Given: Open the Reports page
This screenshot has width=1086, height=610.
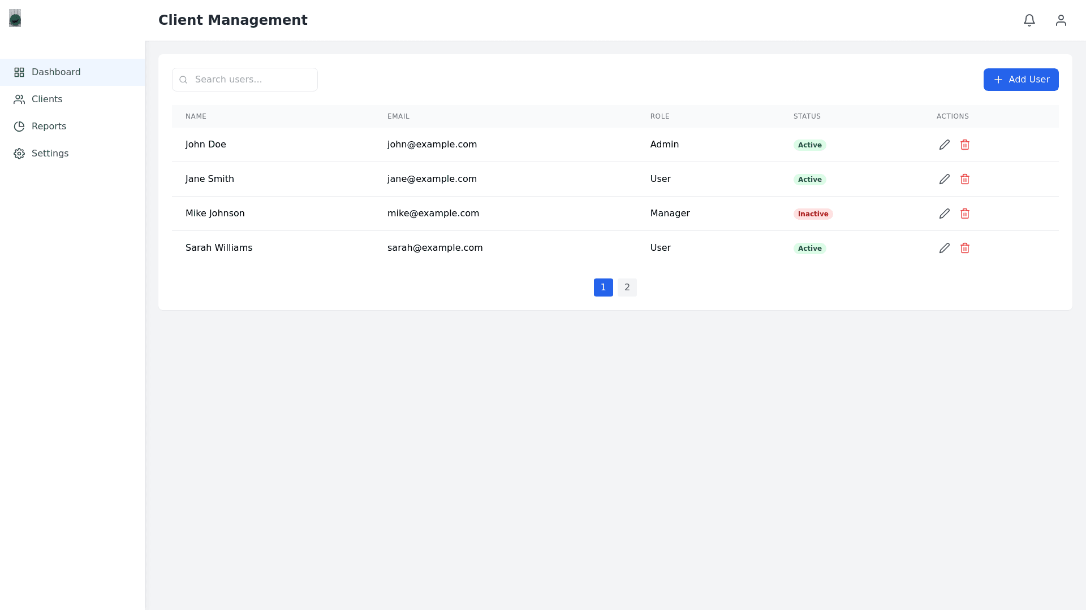Looking at the screenshot, I should [49, 127].
